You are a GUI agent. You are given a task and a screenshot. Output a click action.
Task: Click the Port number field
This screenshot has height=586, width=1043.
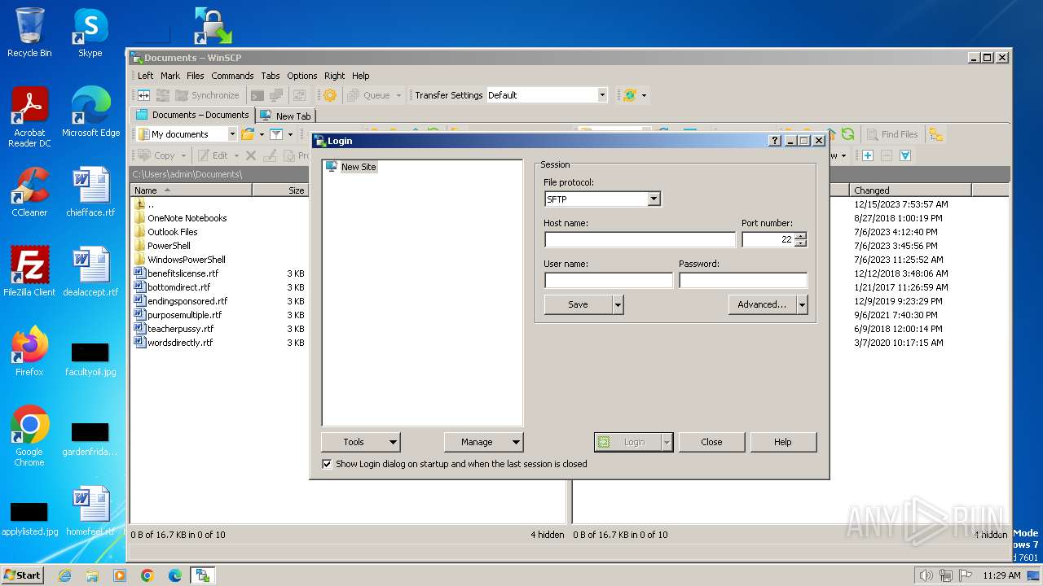click(x=768, y=239)
